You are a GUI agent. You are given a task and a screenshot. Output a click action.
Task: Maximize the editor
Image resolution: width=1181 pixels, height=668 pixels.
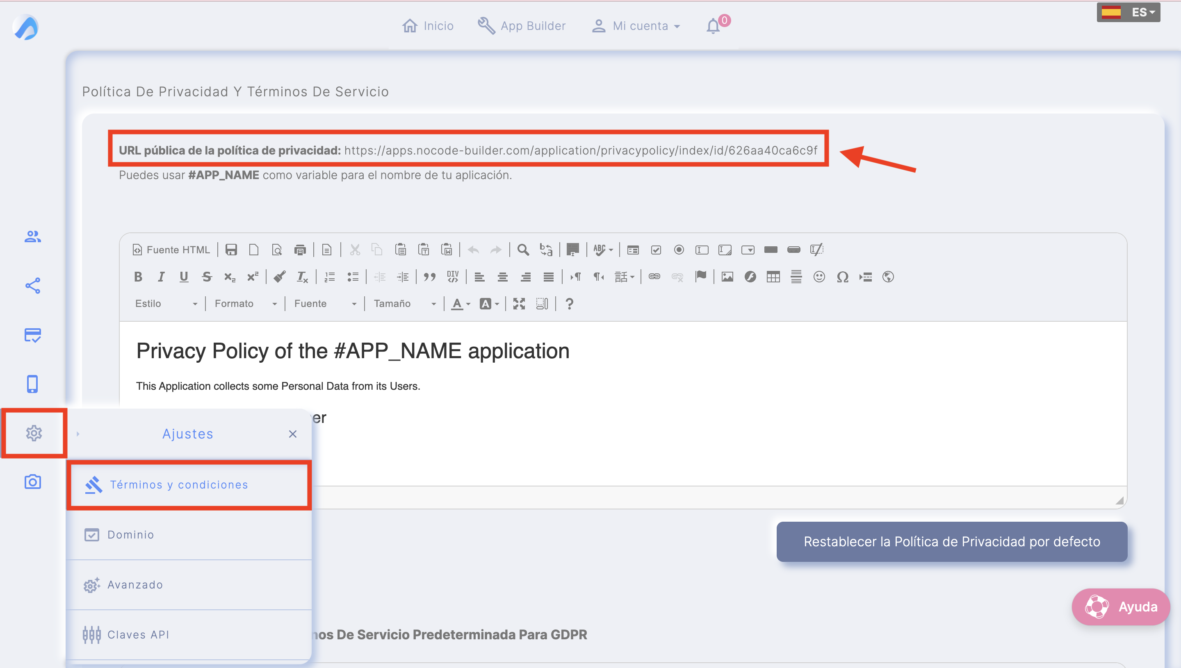click(519, 304)
